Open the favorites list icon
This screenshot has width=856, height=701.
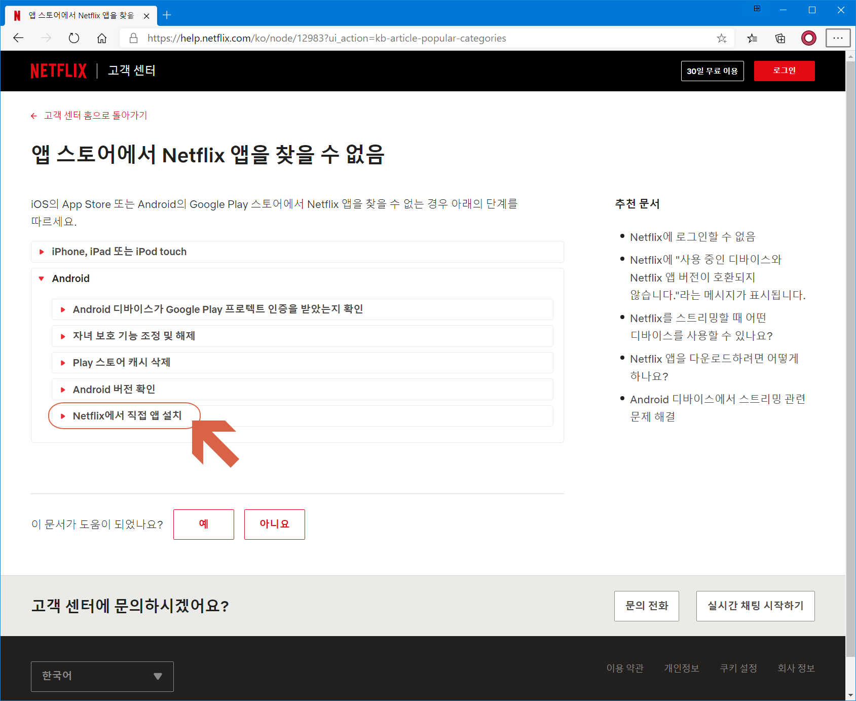click(x=752, y=38)
